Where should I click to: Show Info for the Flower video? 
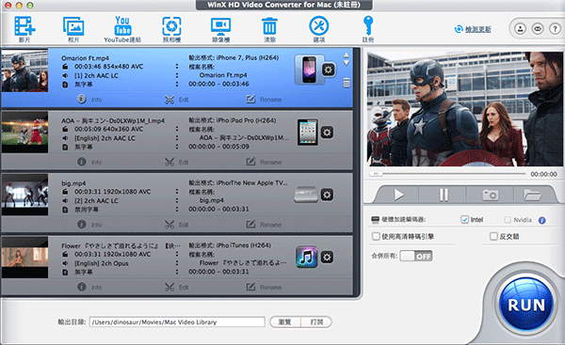(x=89, y=287)
